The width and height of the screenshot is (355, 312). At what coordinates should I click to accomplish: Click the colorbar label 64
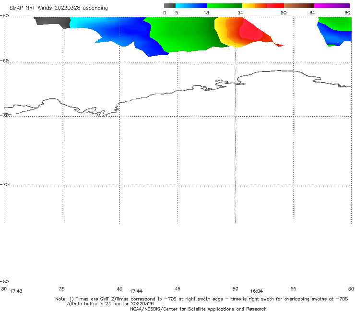[x=312, y=12]
